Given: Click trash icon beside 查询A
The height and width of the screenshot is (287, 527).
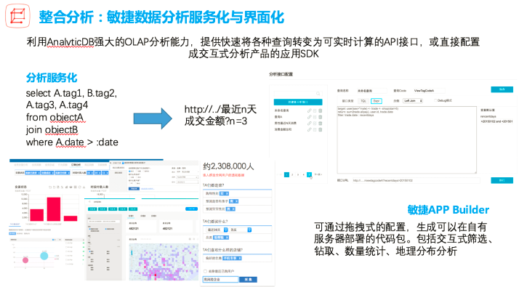Looking at the screenshot, I should [320, 117].
